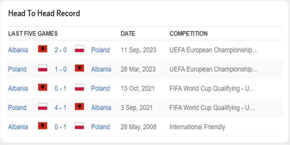Click Albania flag in 3 Sep 2021 match
Image resolution: width=290 pixels, height=145 pixels.
tap(79, 107)
